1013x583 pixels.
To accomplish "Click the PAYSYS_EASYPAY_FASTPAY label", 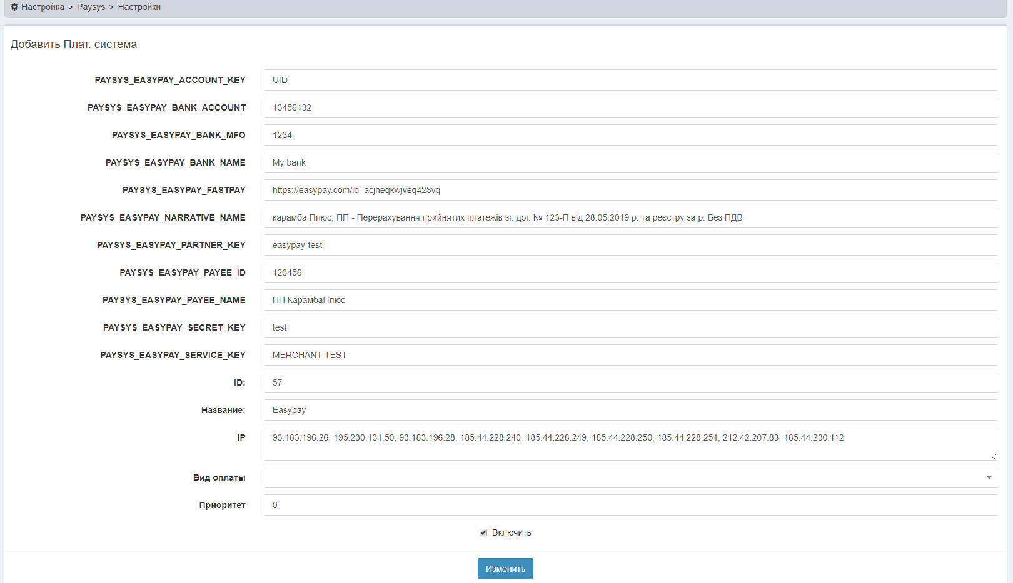I will (184, 190).
